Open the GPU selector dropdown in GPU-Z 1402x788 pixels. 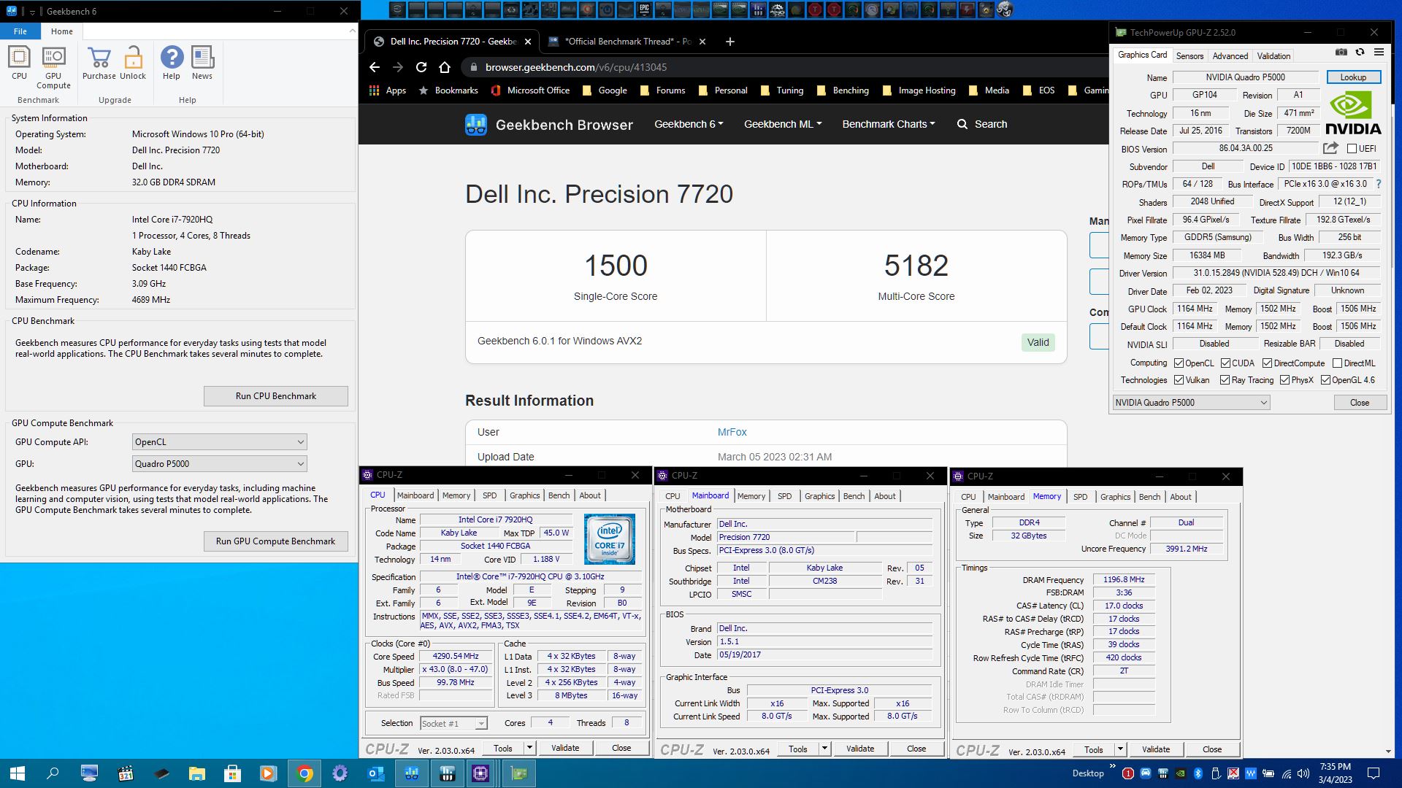(x=1191, y=403)
